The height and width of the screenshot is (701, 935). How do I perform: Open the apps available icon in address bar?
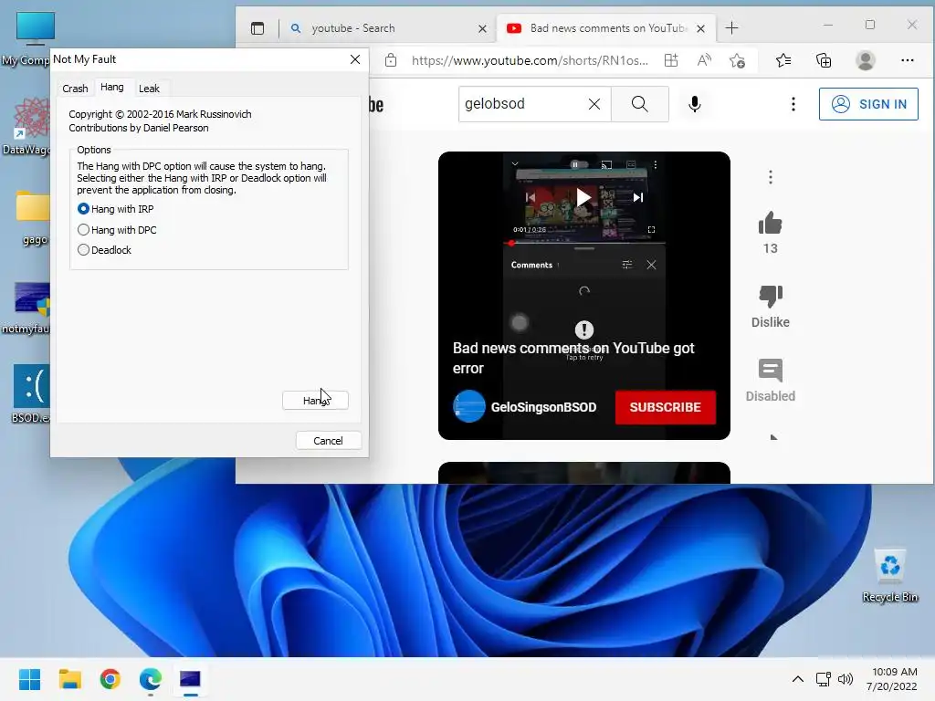pos(671,60)
